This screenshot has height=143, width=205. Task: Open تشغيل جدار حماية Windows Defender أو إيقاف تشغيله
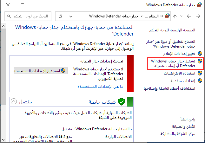[x=173, y=63]
